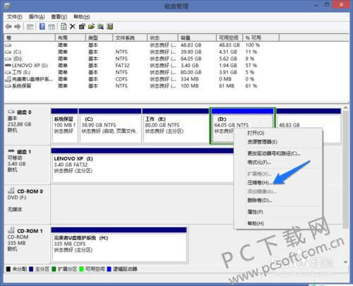Click the forward arrow toolbar icon

click(18, 27)
